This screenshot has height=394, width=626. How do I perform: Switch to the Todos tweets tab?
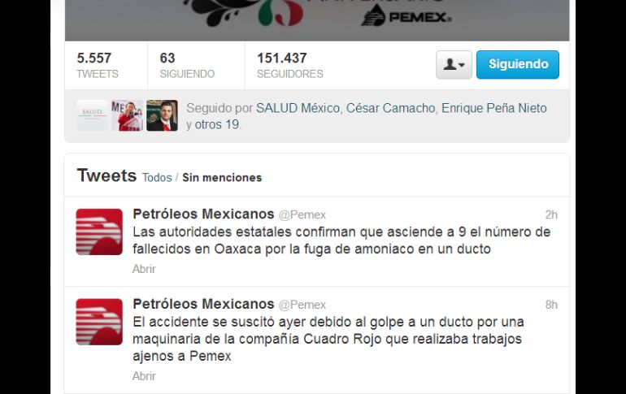point(157,177)
